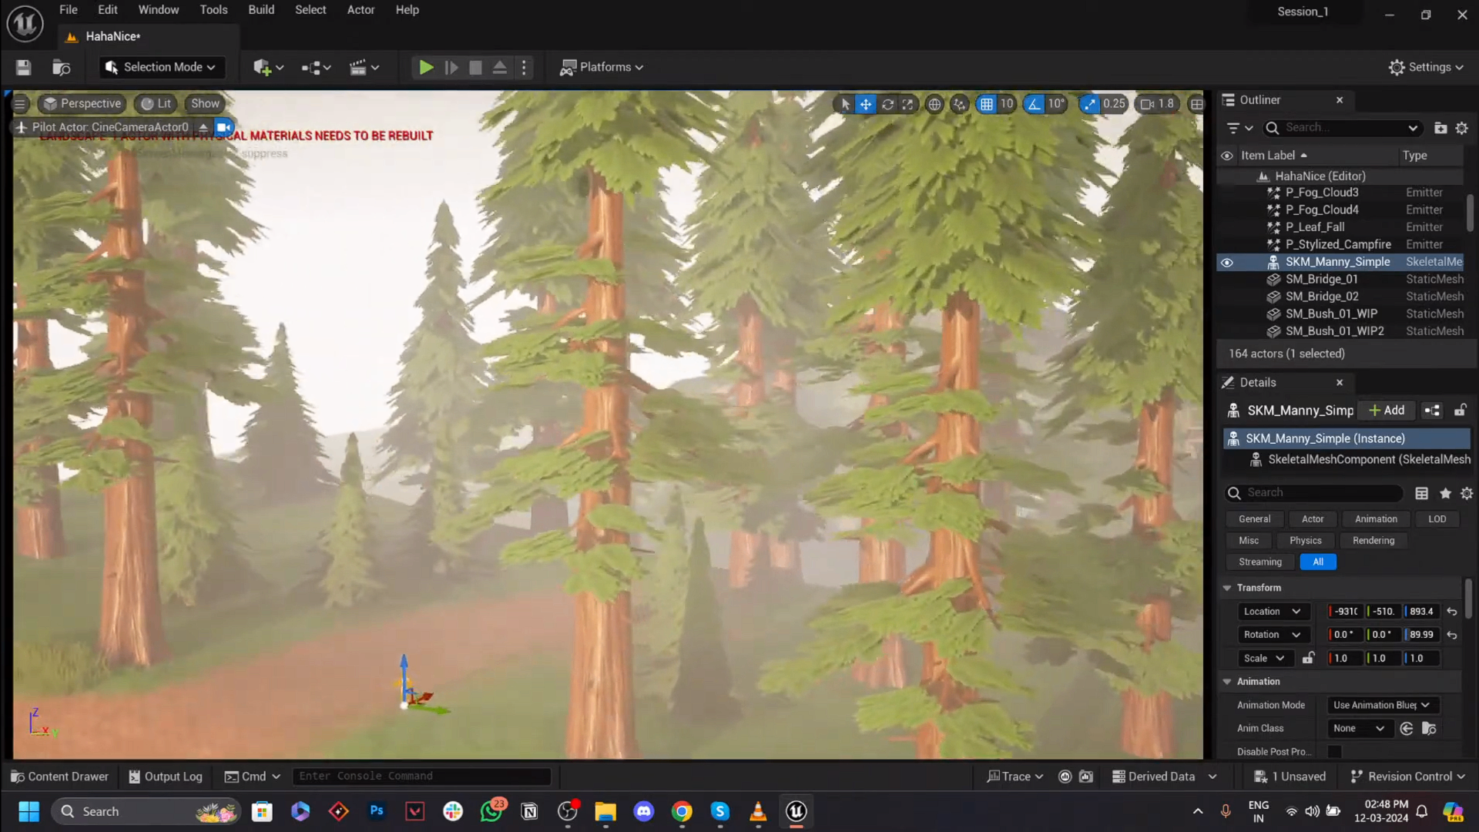Open the Content Drawer

click(60, 777)
